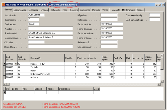Viewport: 167px width, 110px height.
Task: Sort by the Descripción column header
Action: coord(47,58)
